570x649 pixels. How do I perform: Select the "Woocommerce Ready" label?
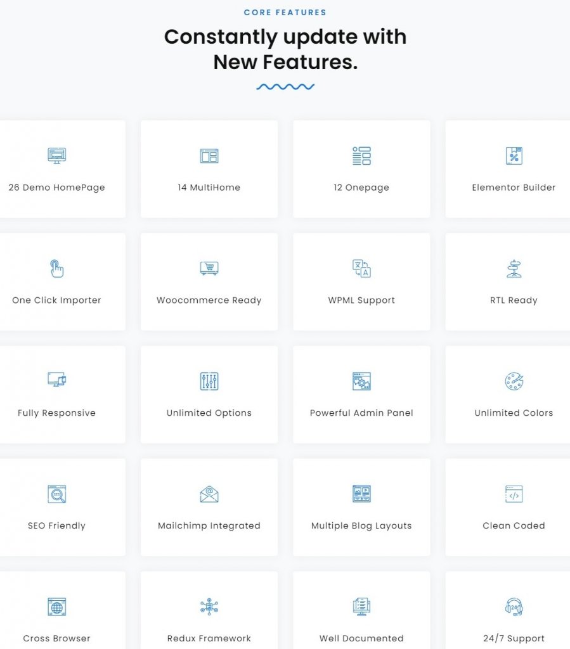(x=209, y=300)
